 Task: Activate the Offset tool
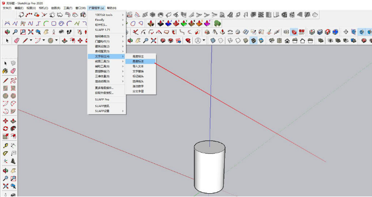point(13,136)
